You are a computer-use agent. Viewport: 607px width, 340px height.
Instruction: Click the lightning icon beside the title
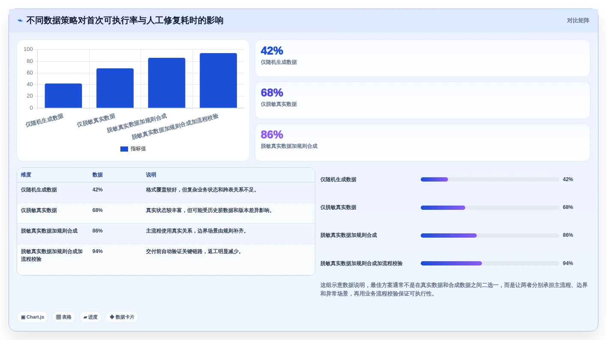coord(20,21)
